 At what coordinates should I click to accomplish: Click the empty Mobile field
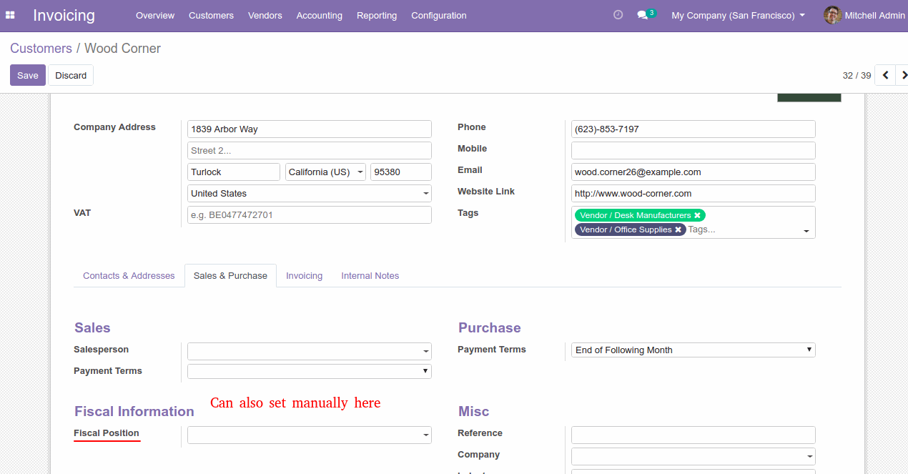tap(694, 151)
